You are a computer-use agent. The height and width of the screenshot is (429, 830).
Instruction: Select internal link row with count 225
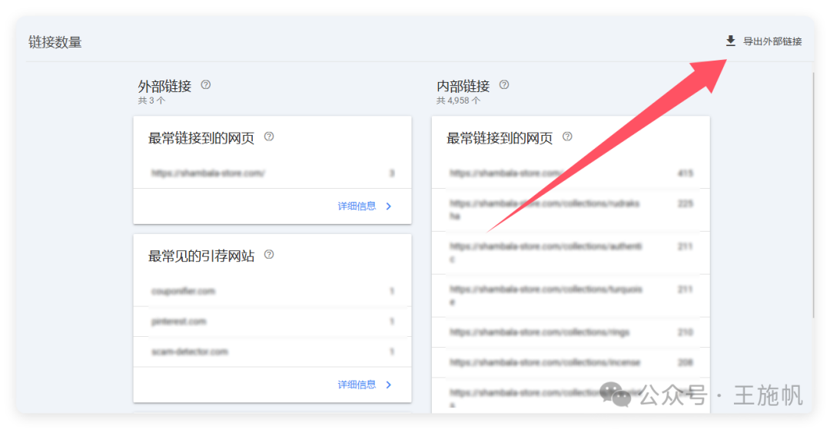[570, 210]
